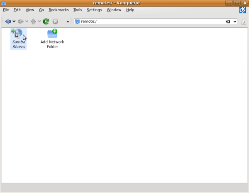Click the Back navigation arrow
249x193 pixels.
point(7,22)
